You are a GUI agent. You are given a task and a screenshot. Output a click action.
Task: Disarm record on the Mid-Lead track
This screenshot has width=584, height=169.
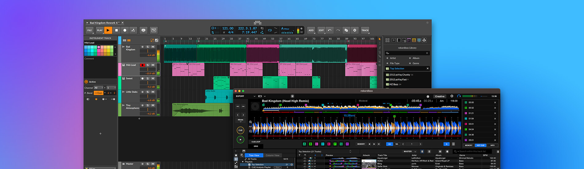142,65
